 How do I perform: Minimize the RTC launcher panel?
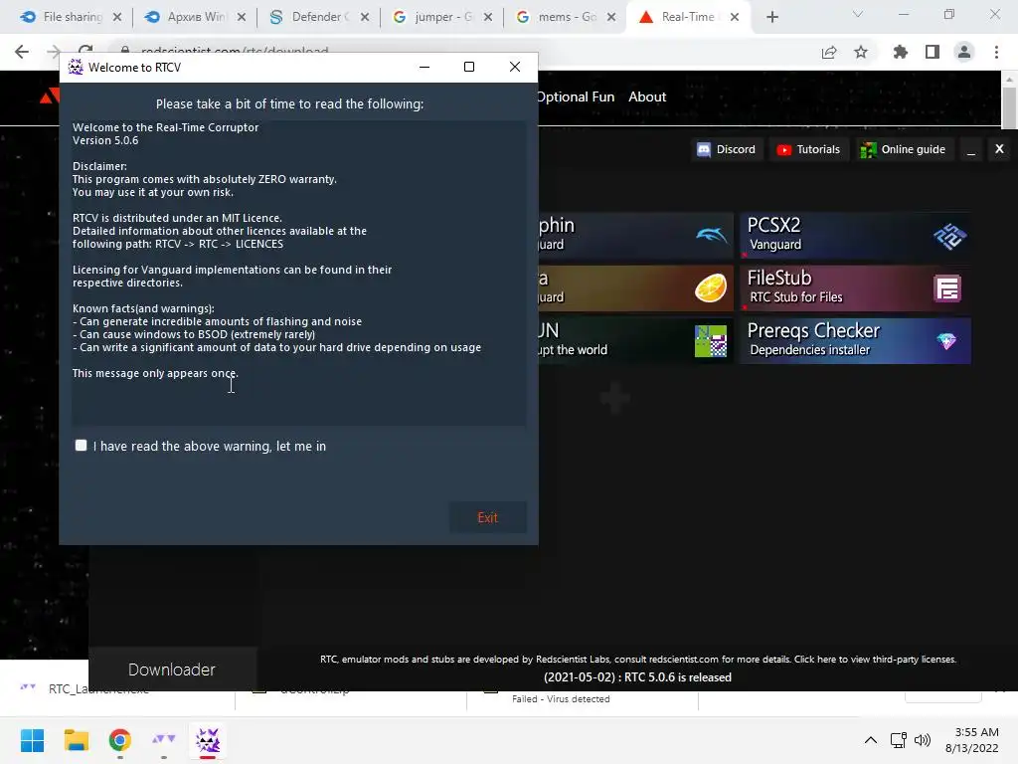point(971,150)
